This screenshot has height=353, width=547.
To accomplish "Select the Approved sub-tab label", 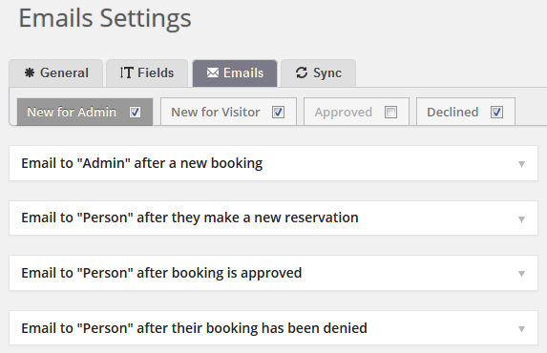I will [344, 113].
